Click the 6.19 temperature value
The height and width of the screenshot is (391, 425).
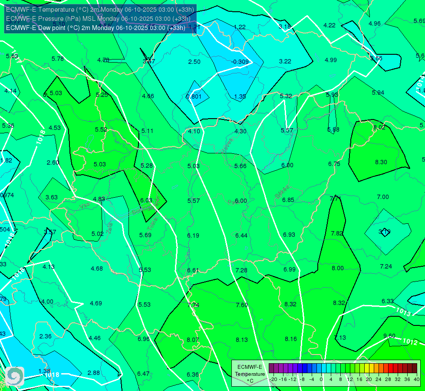pos(193,235)
